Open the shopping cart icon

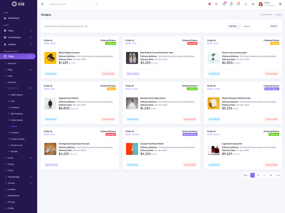224,4
